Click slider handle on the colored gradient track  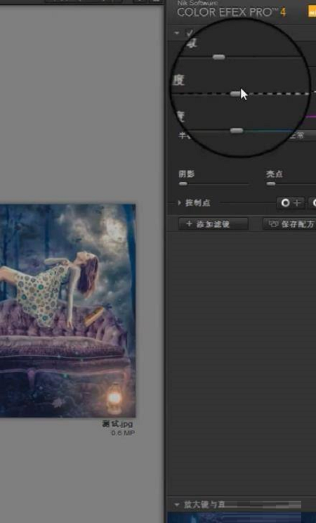coord(237,131)
